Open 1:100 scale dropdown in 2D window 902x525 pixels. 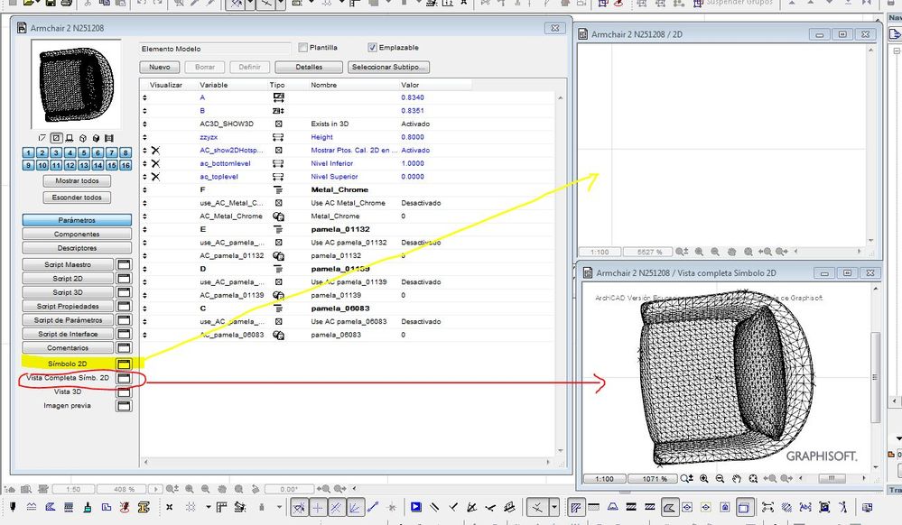tap(598, 252)
